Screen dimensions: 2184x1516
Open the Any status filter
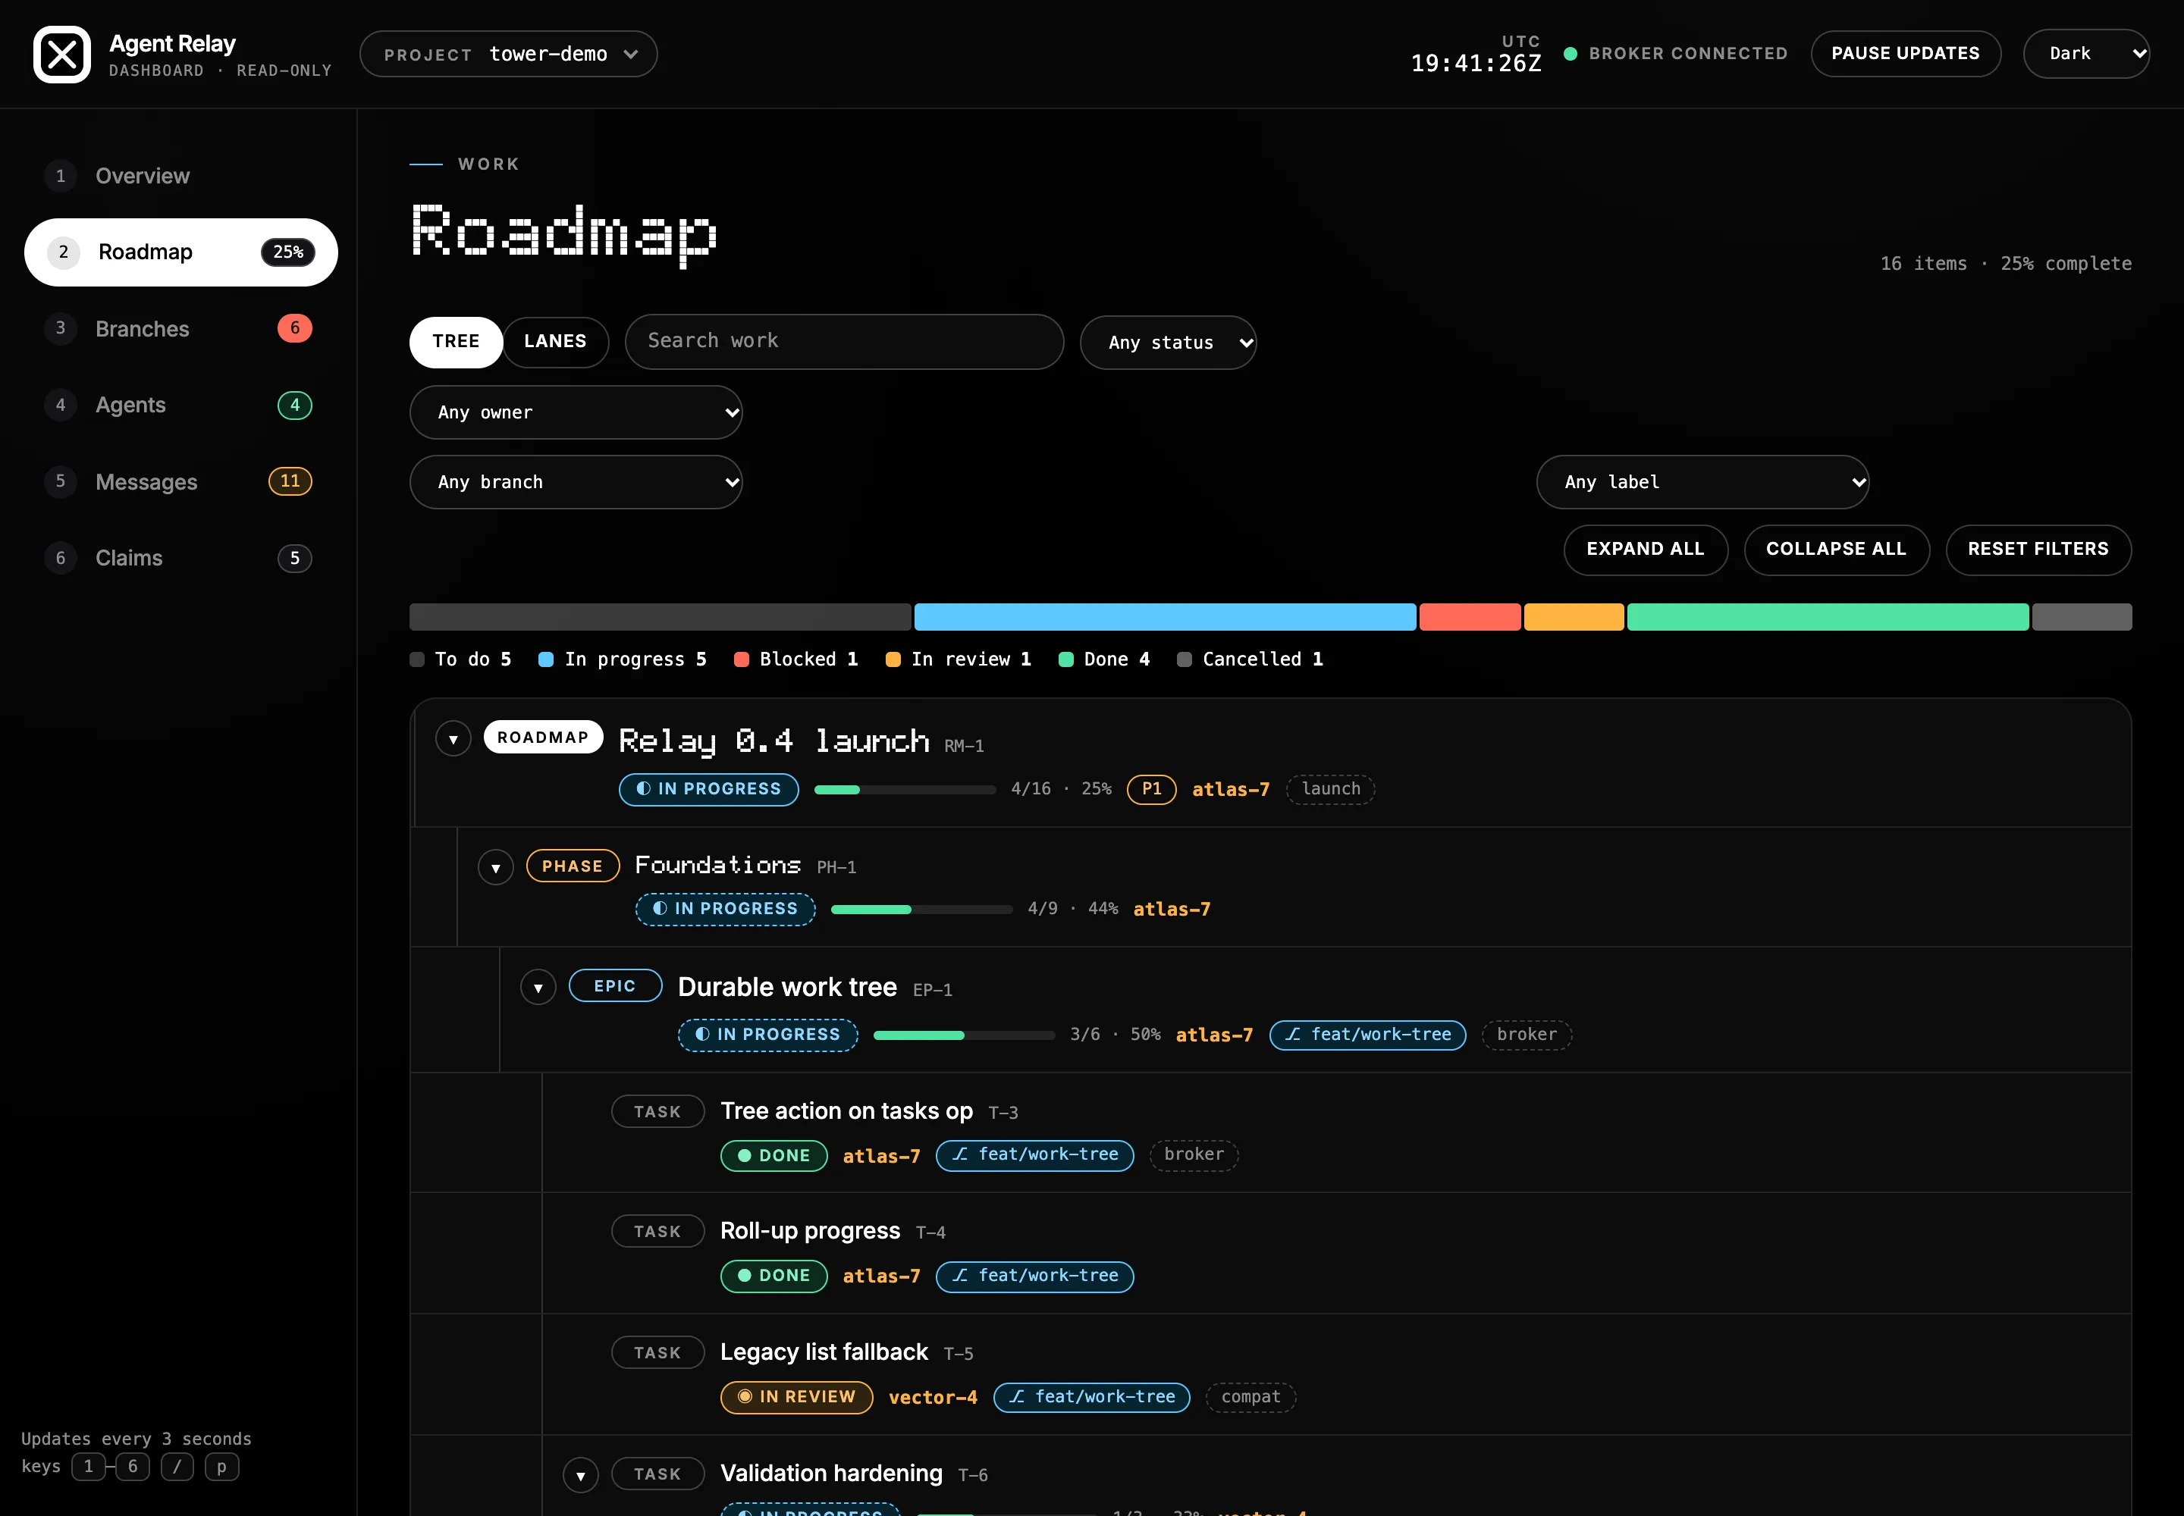coord(1168,342)
